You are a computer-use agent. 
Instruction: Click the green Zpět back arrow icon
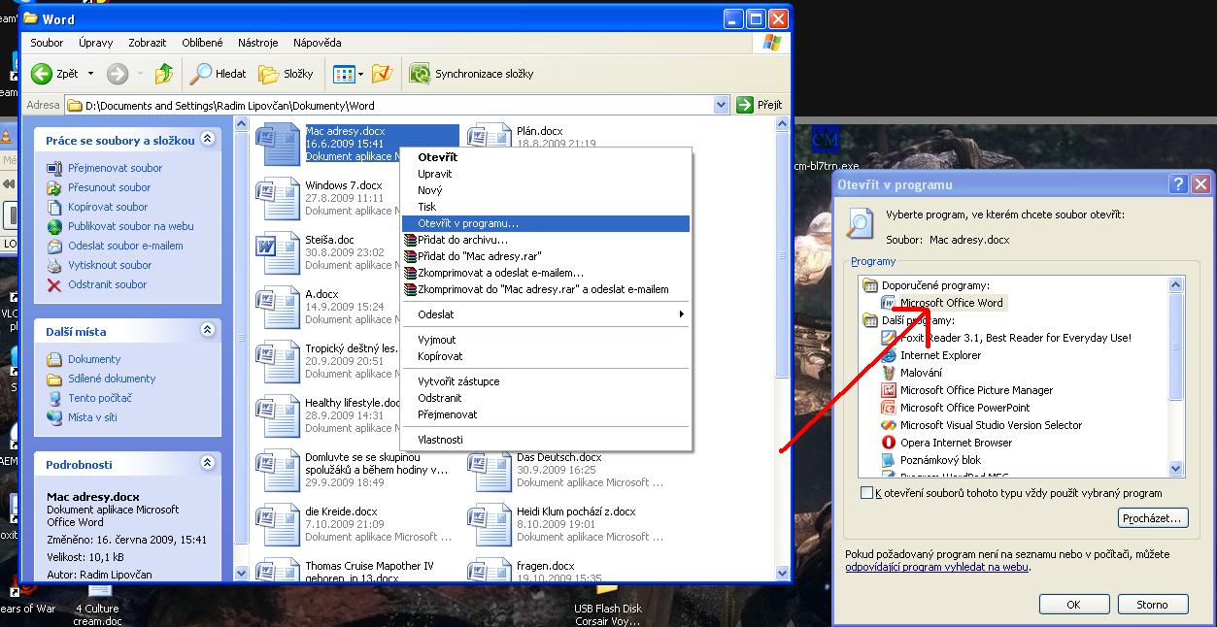coord(42,74)
